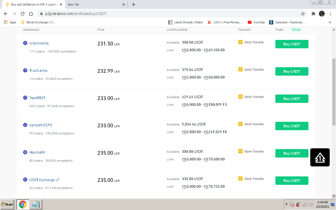Click the Yapa0829 avatar circle
The width and height of the screenshot is (336, 210).
(x=25, y=98)
